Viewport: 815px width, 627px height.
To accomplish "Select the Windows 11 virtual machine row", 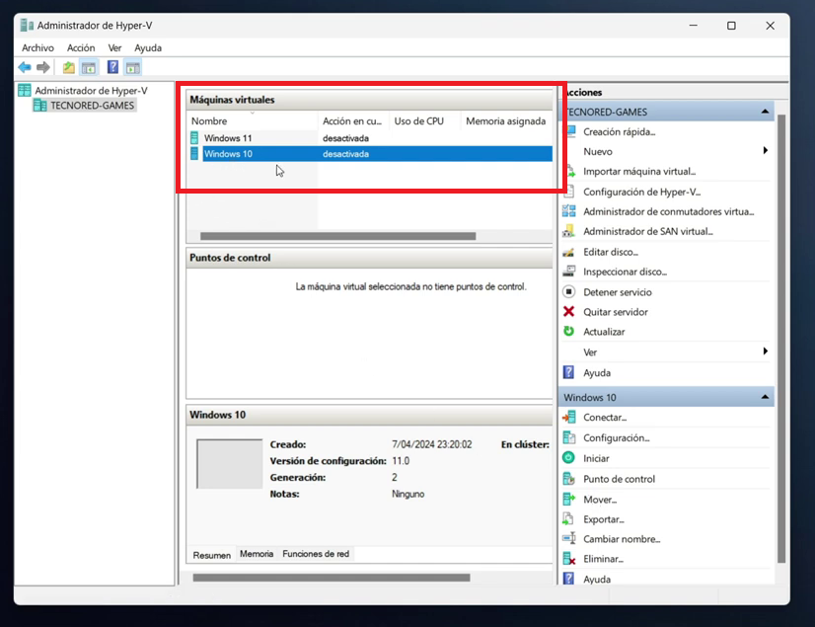I will 370,138.
